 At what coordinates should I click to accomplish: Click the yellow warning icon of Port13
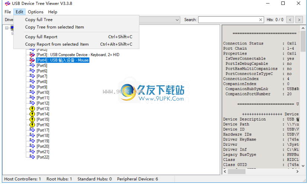pyautogui.click(x=32, y=109)
